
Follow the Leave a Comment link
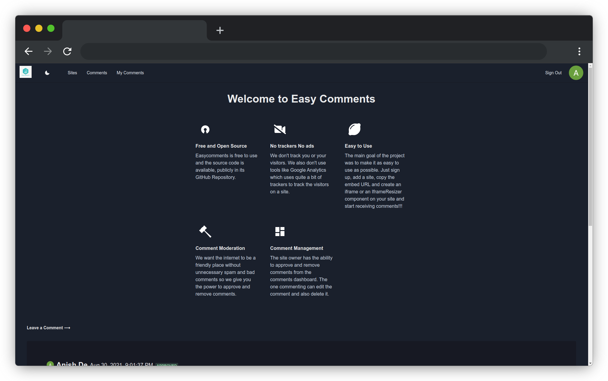(48, 328)
